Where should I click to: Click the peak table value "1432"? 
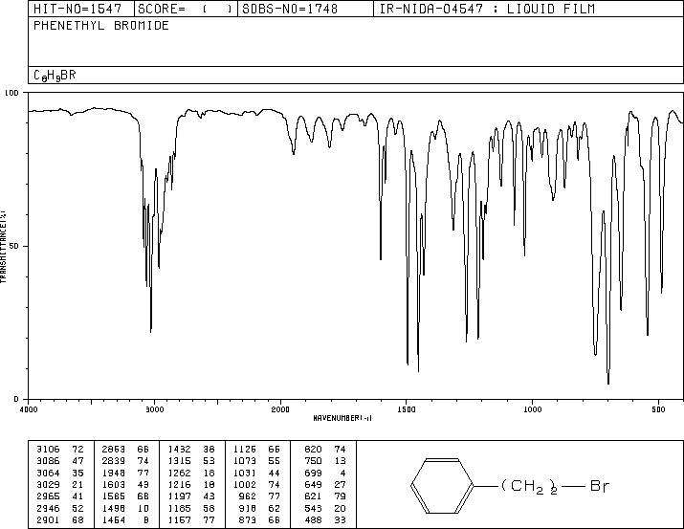coord(179,450)
